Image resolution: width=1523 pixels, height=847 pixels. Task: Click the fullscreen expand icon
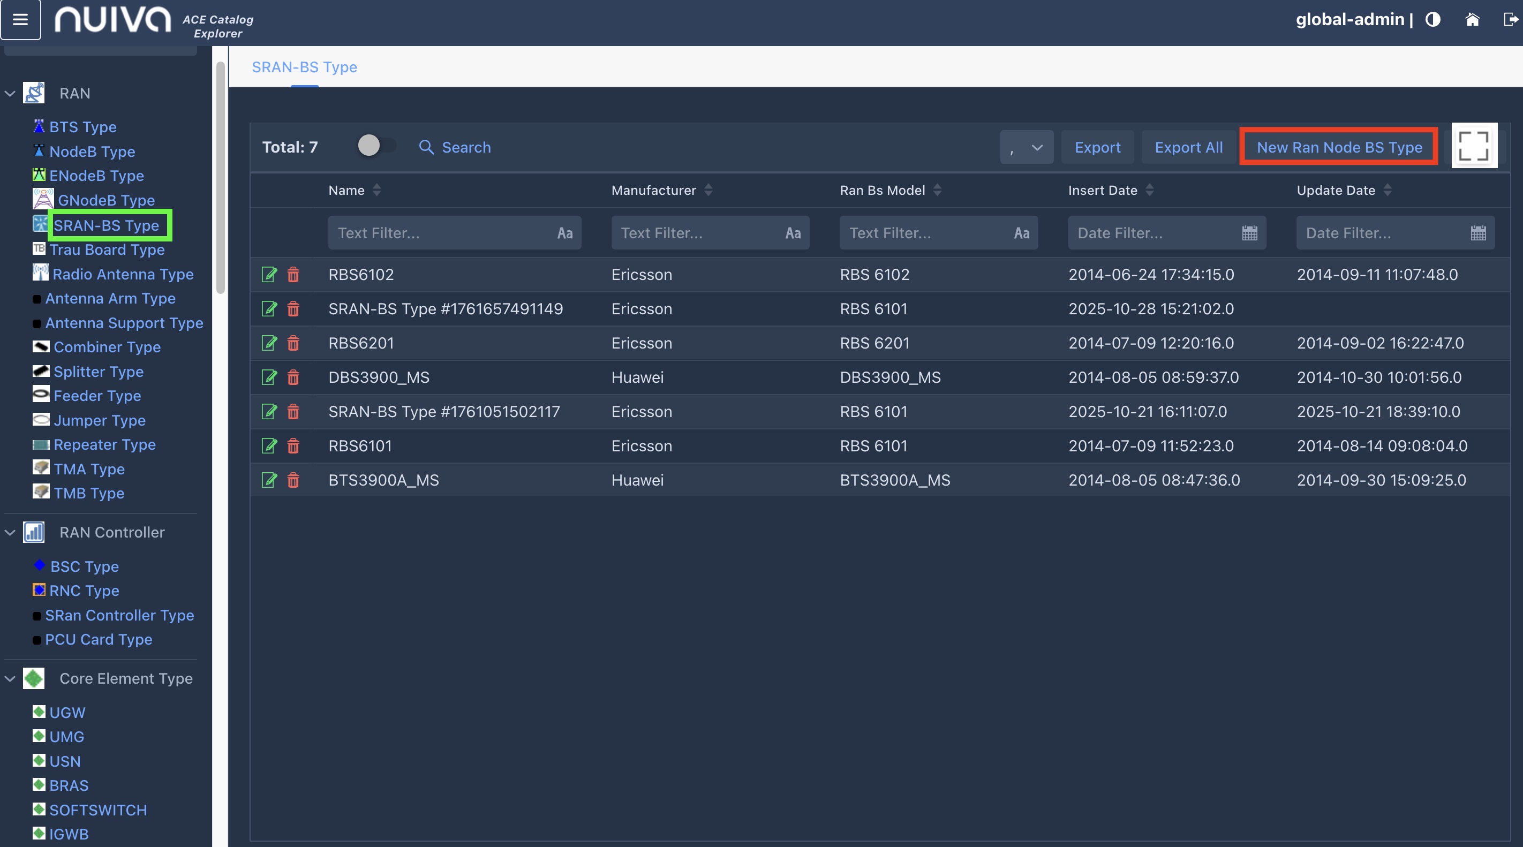[1474, 146]
